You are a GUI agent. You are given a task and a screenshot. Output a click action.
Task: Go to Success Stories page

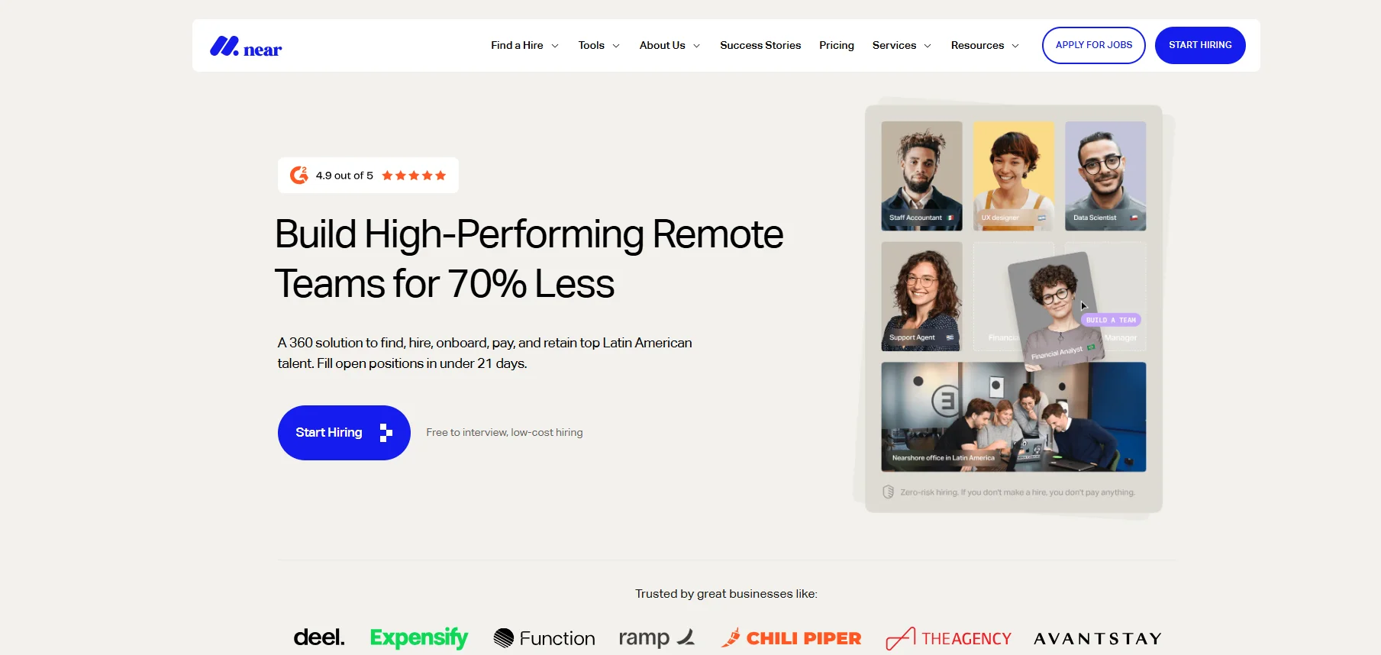click(x=760, y=46)
